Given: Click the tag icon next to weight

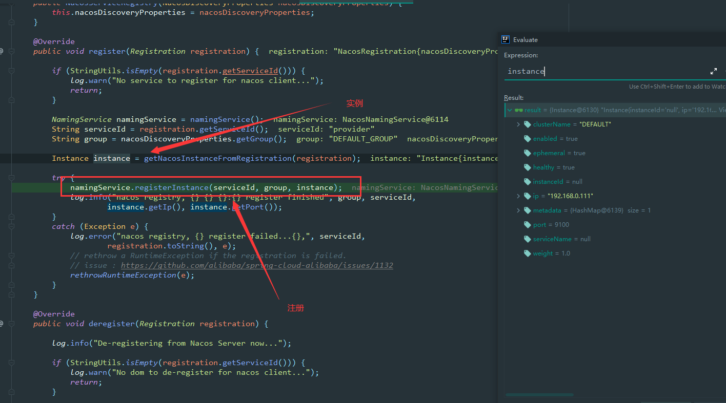Looking at the screenshot, I should point(527,253).
